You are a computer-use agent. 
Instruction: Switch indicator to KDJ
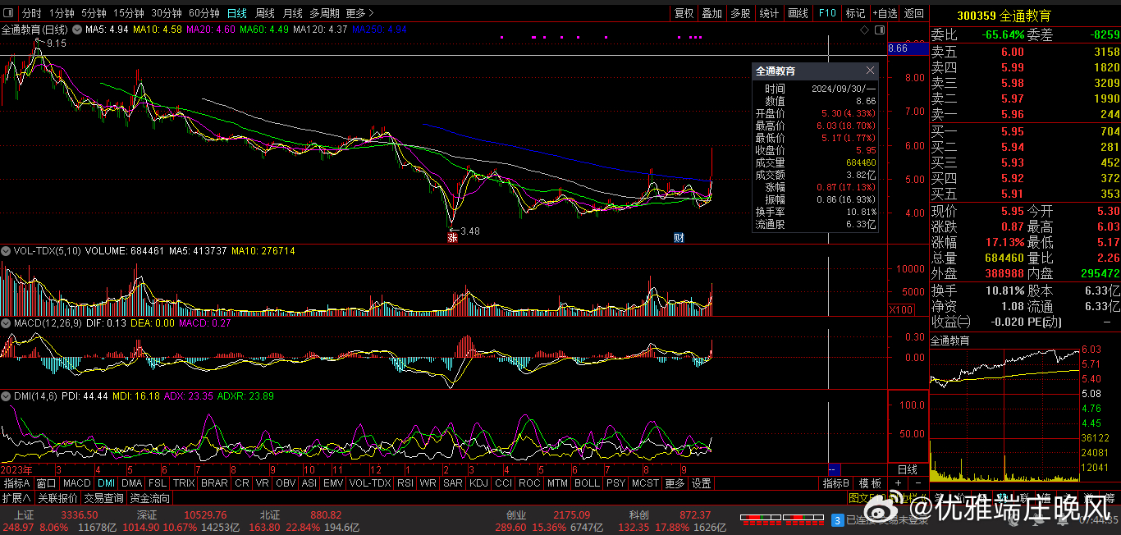(478, 483)
